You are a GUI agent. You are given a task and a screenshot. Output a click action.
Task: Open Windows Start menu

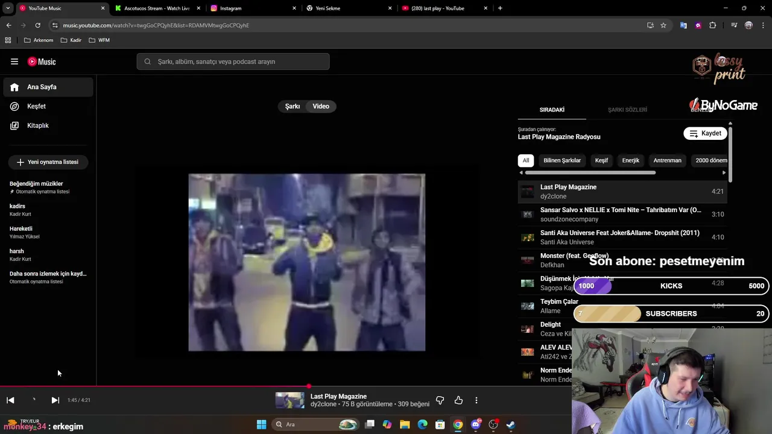pyautogui.click(x=261, y=424)
